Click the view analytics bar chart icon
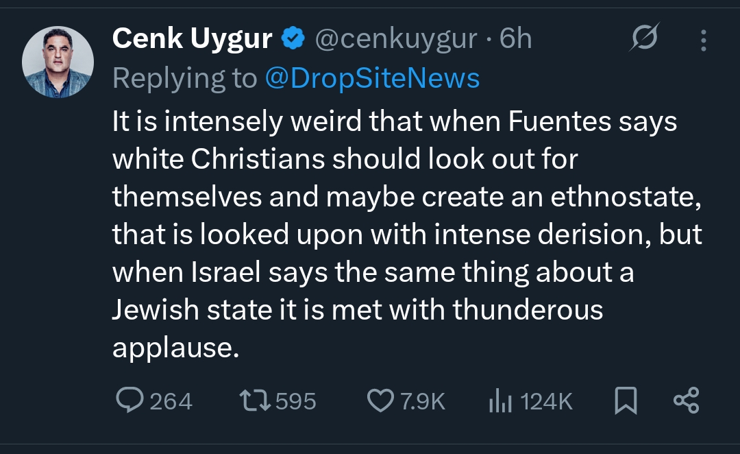The width and height of the screenshot is (740, 454). point(501,401)
